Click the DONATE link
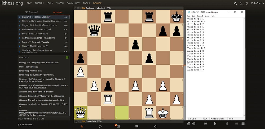Screen dimensions: 265x129 [x=97, y=3]
